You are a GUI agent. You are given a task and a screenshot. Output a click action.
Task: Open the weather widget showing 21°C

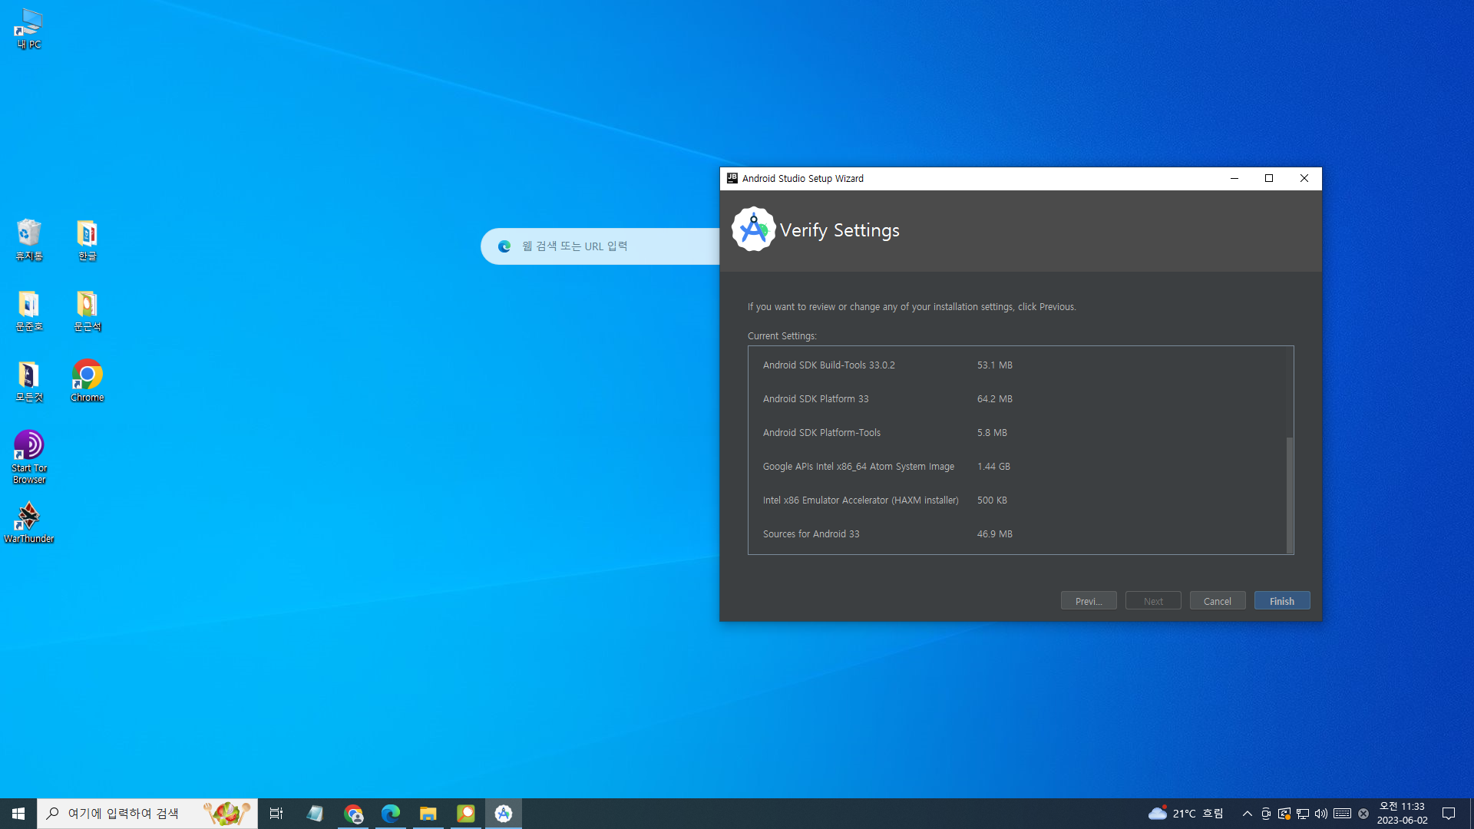(1186, 814)
